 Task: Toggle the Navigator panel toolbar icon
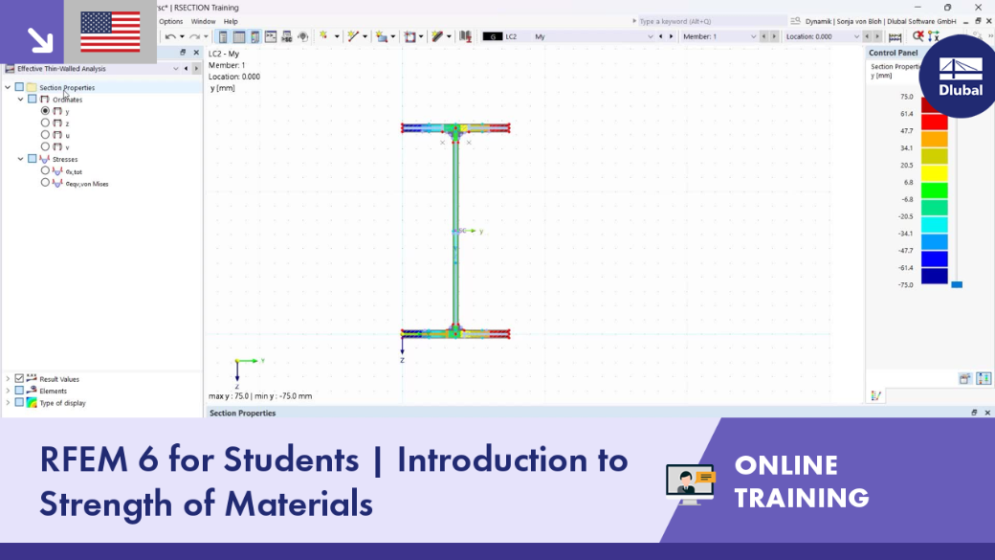click(223, 36)
